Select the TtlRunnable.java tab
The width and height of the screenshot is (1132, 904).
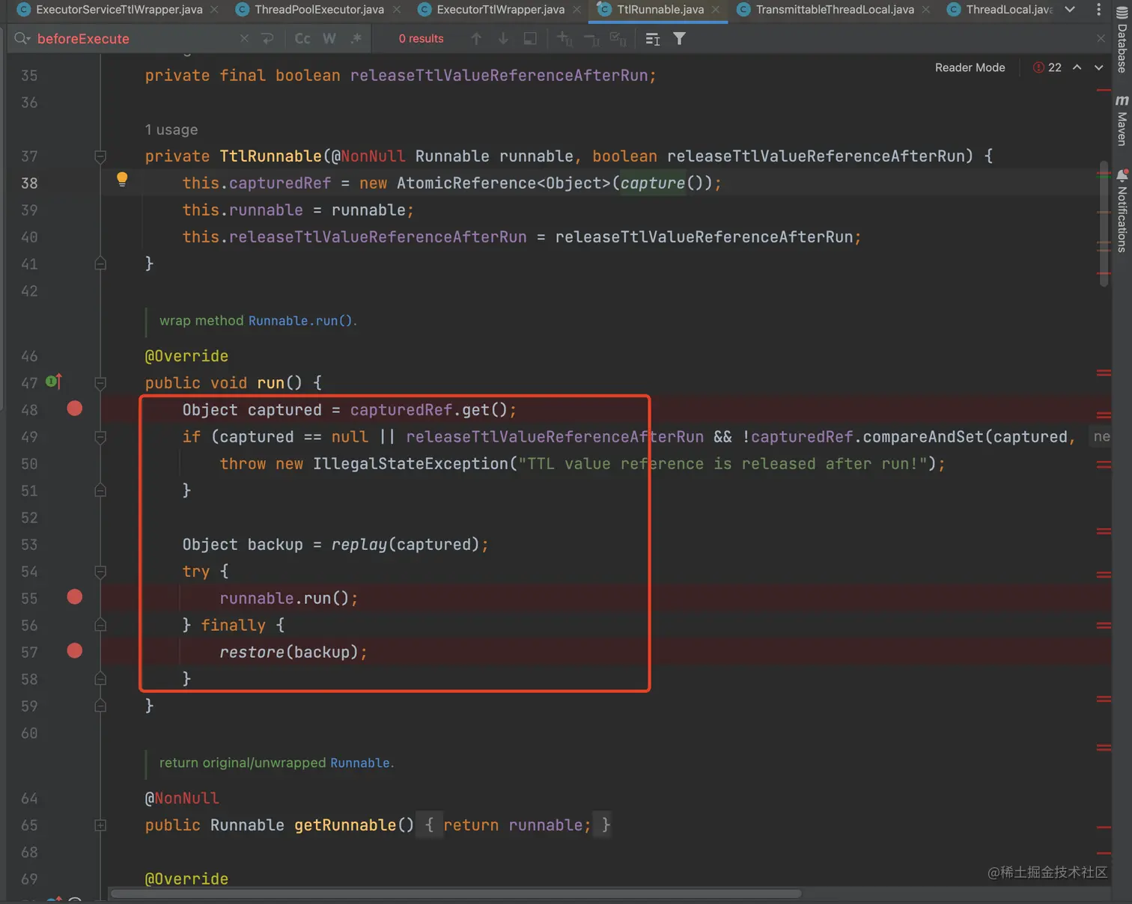pos(660,10)
